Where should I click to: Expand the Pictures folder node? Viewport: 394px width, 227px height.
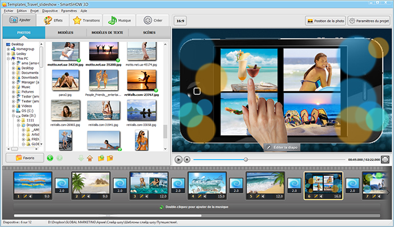[x=13, y=92]
